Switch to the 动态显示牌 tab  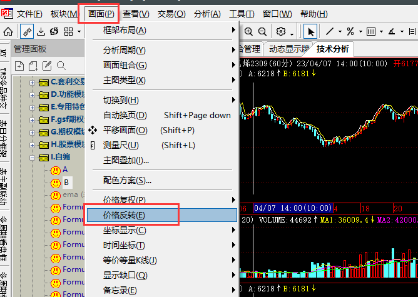288,49
